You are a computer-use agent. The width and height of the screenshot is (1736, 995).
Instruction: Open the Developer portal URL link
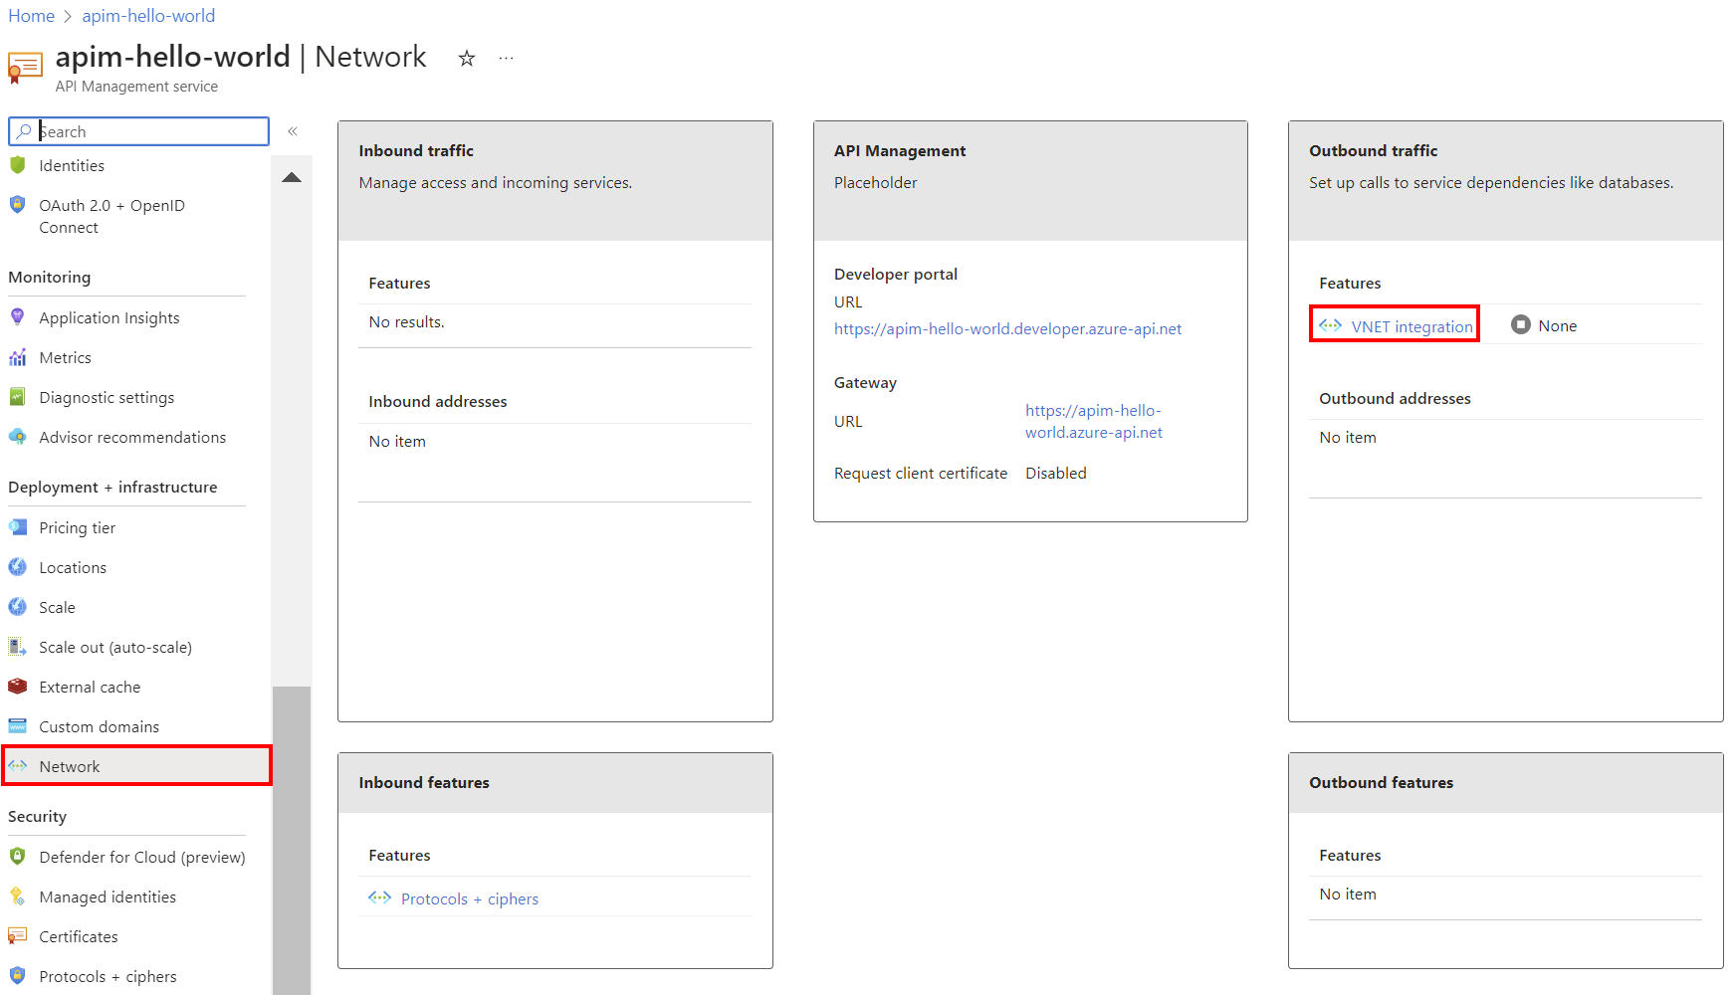coord(1007,329)
